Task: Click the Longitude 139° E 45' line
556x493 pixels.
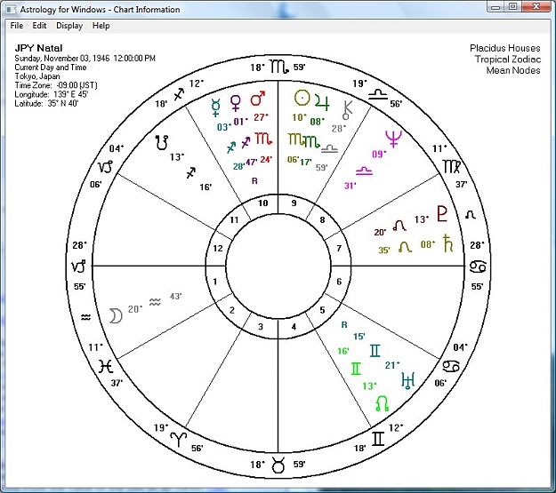Action: pyautogui.click(x=52, y=94)
